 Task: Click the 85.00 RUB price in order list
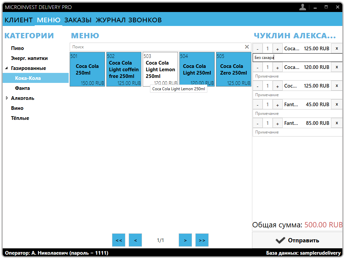tap(317, 123)
